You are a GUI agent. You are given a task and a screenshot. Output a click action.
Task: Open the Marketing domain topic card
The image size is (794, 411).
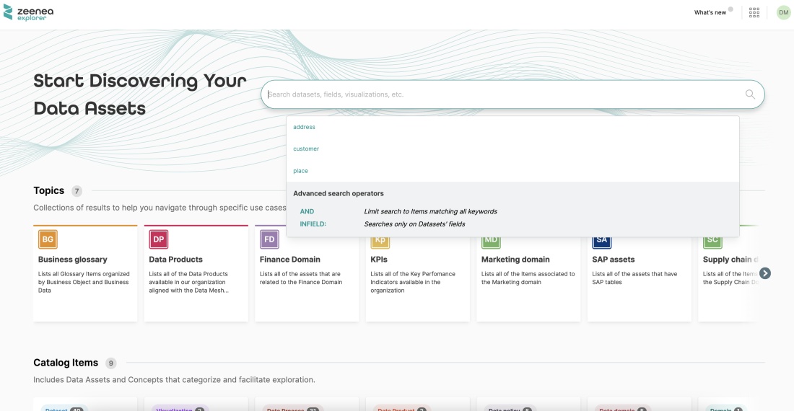click(528, 278)
